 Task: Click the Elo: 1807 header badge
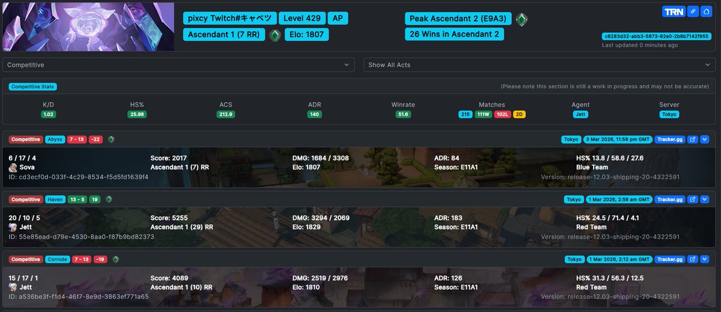[x=306, y=34]
